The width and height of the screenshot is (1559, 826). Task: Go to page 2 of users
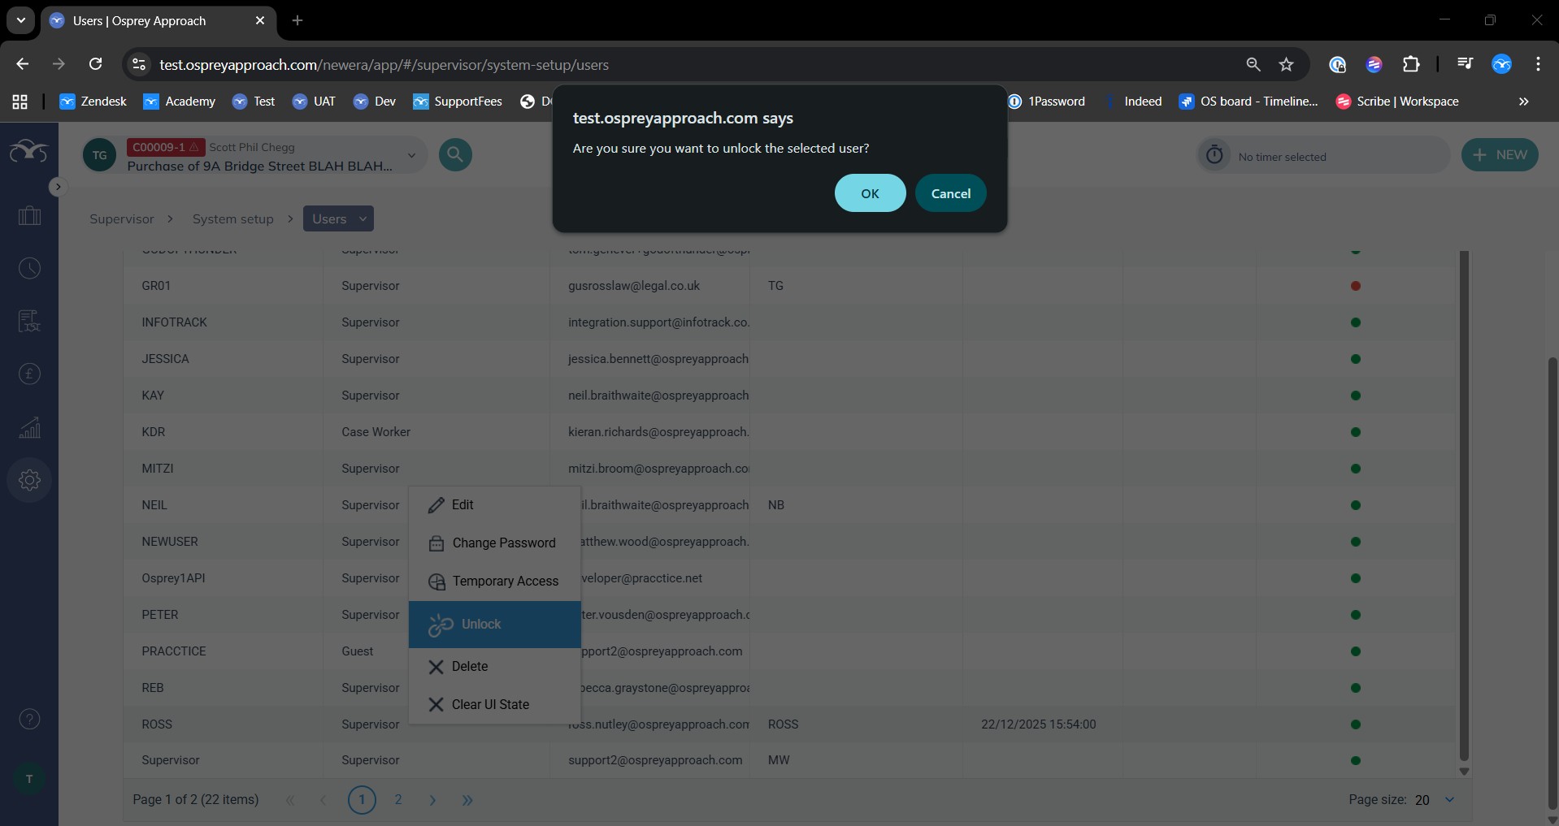tap(398, 800)
